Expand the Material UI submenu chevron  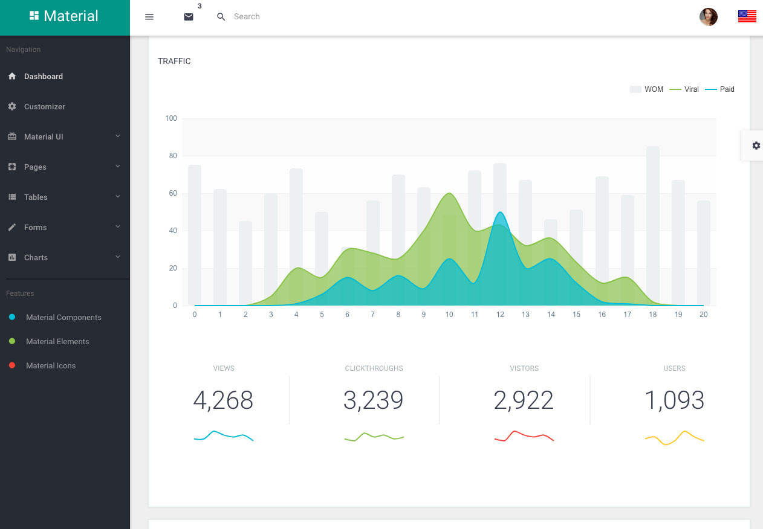pyautogui.click(x=118, y=136)
